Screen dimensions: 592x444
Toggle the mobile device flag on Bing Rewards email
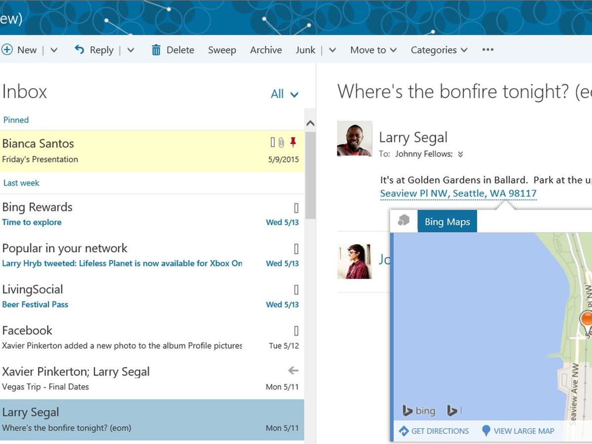click(x=296, y=208)
